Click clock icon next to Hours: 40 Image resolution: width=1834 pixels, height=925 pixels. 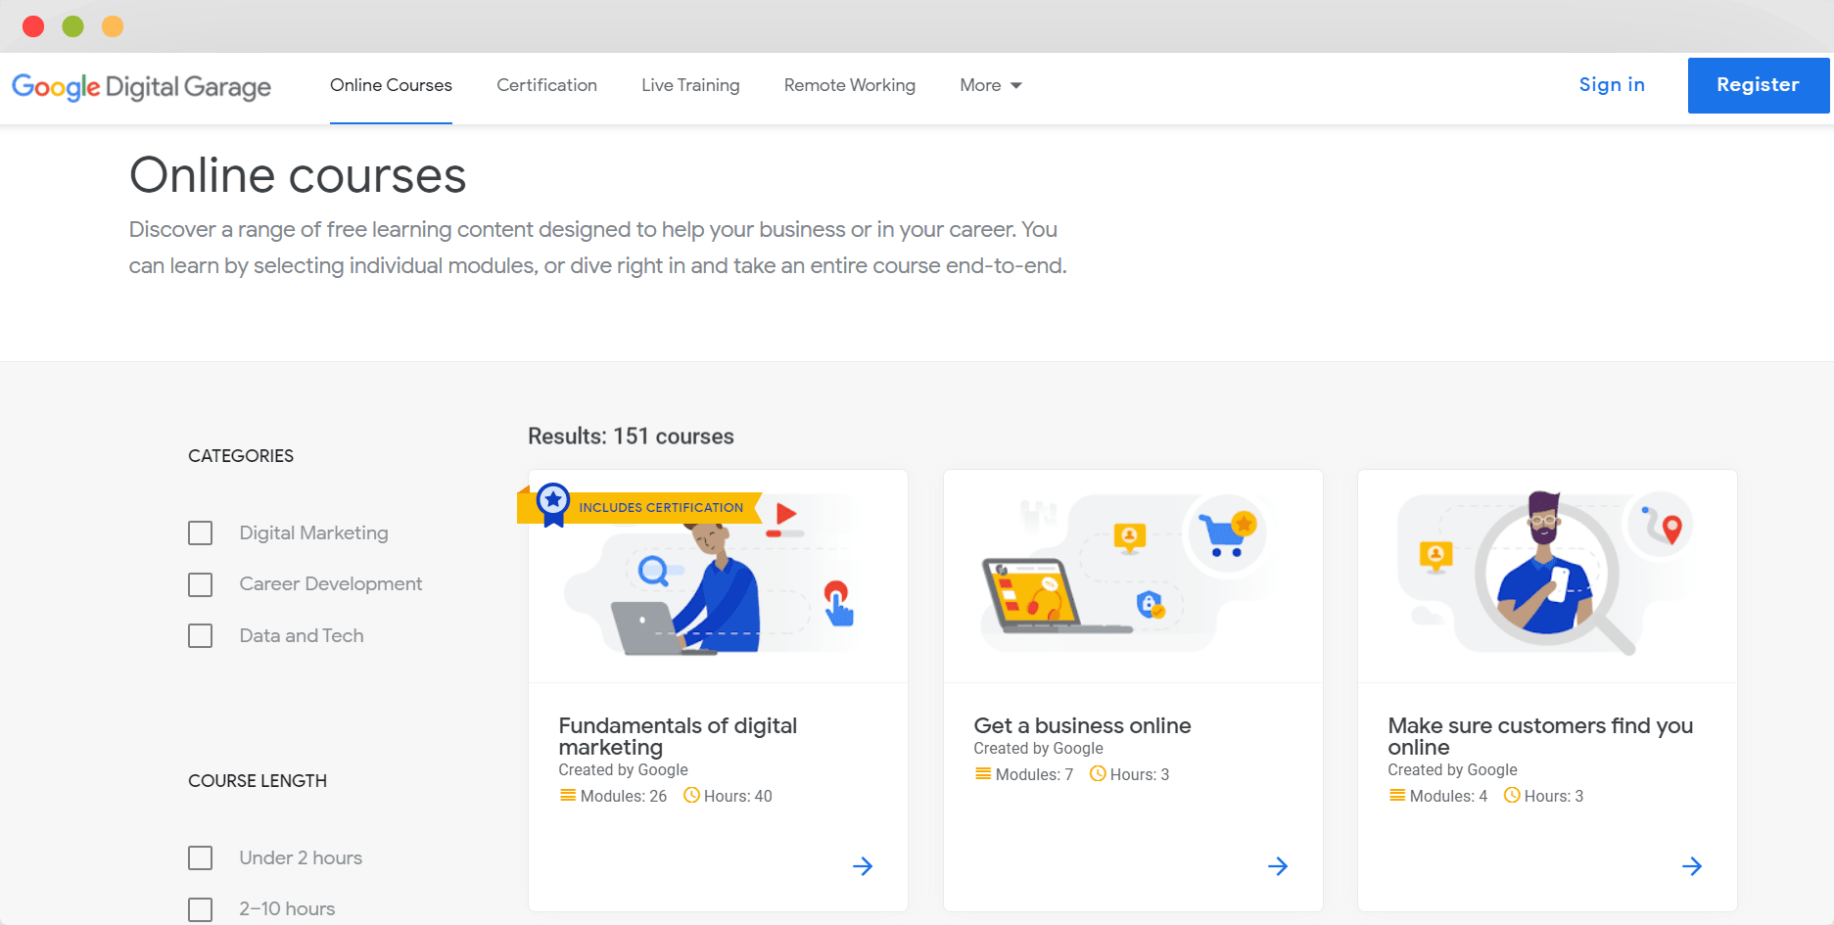[x=691, y=796]
